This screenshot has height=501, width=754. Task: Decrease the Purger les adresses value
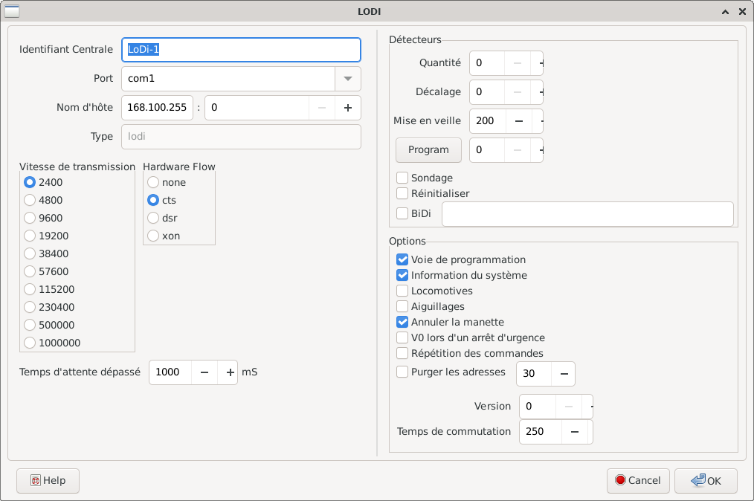(563, 374)
